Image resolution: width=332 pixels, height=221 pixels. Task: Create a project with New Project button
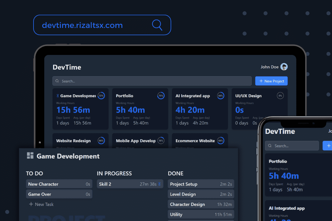271,81
